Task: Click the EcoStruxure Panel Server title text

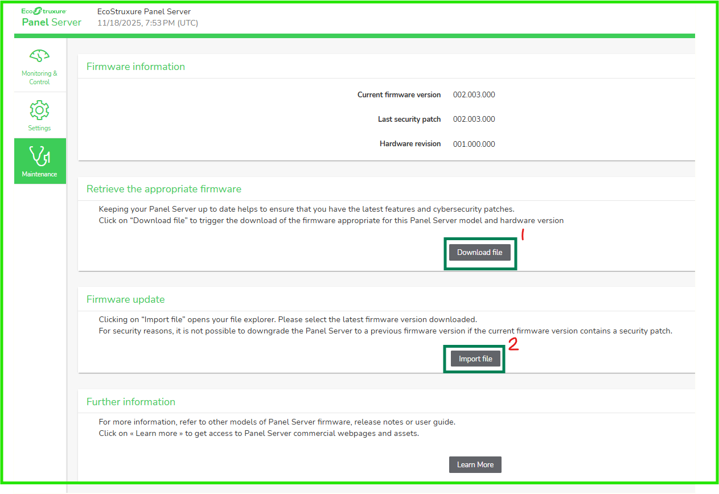Action: point(144,11)
